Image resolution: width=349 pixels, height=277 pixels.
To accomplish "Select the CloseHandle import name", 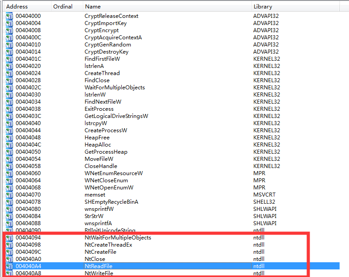I will tap(101, 166).
